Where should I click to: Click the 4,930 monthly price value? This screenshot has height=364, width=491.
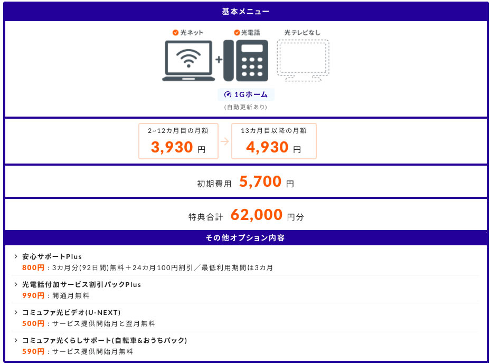[x=267, y=147]
